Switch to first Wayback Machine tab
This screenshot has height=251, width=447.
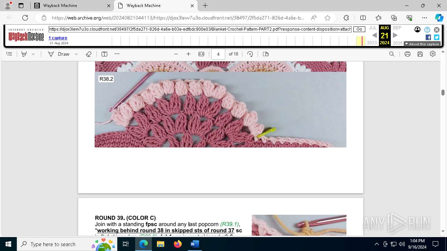72,6
